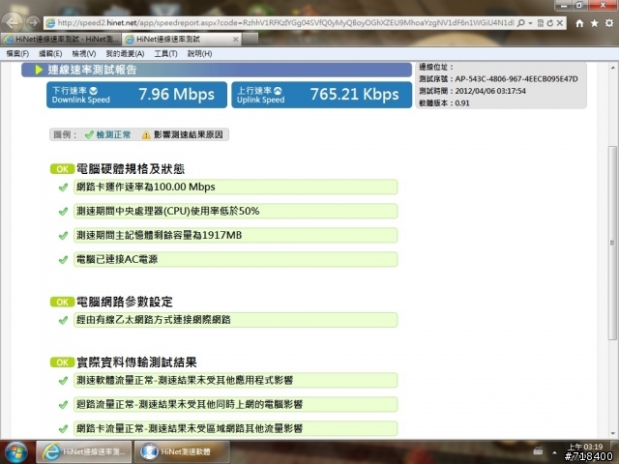Viewport: 619px width, 464px height.
Task: Open the 編輯(E) menu
Action: tap(50, 54)
